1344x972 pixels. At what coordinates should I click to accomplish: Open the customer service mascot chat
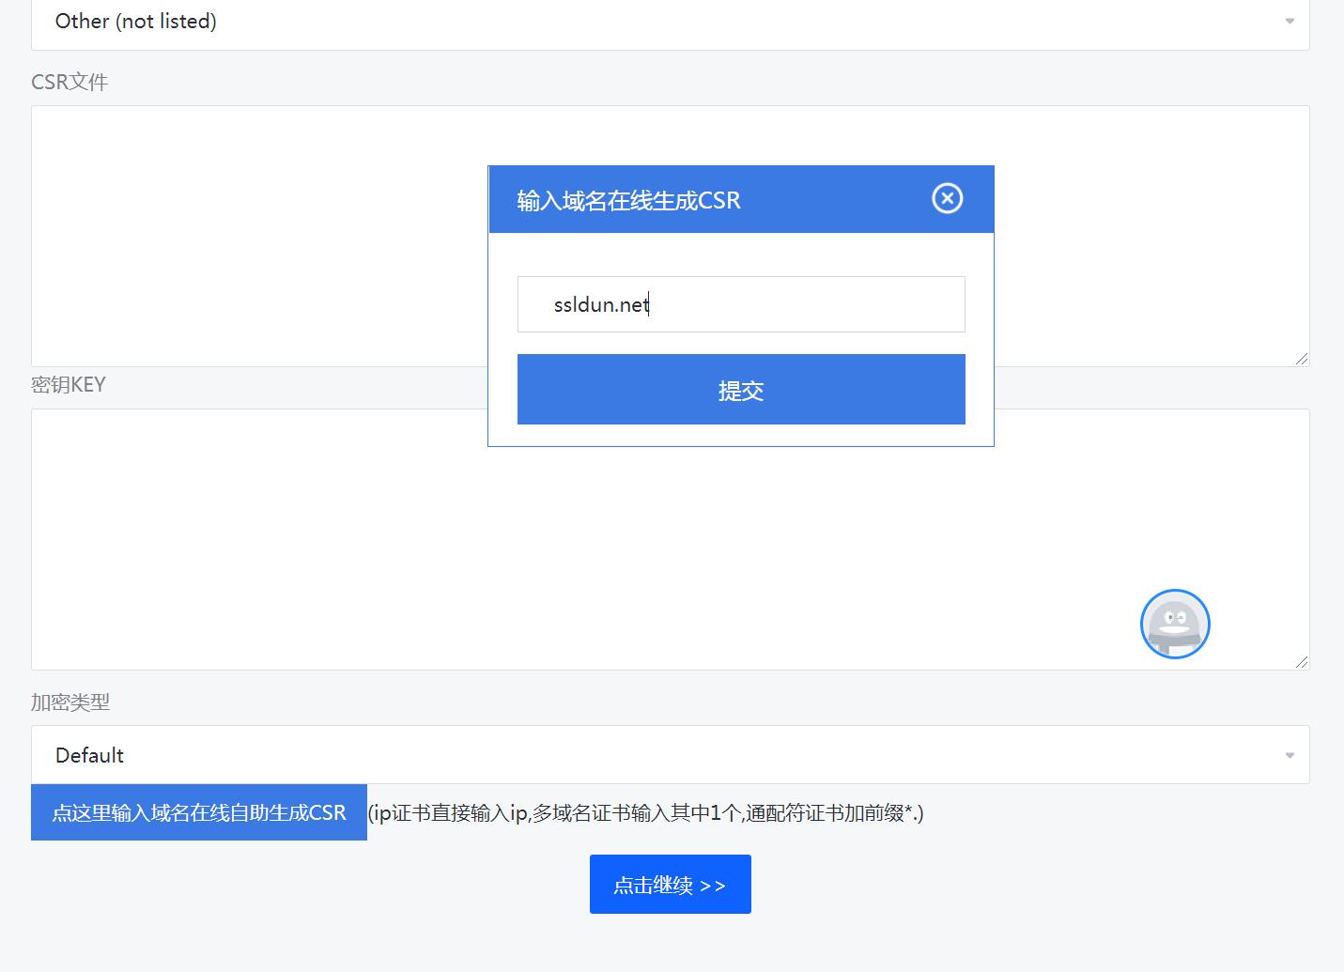1174,624
